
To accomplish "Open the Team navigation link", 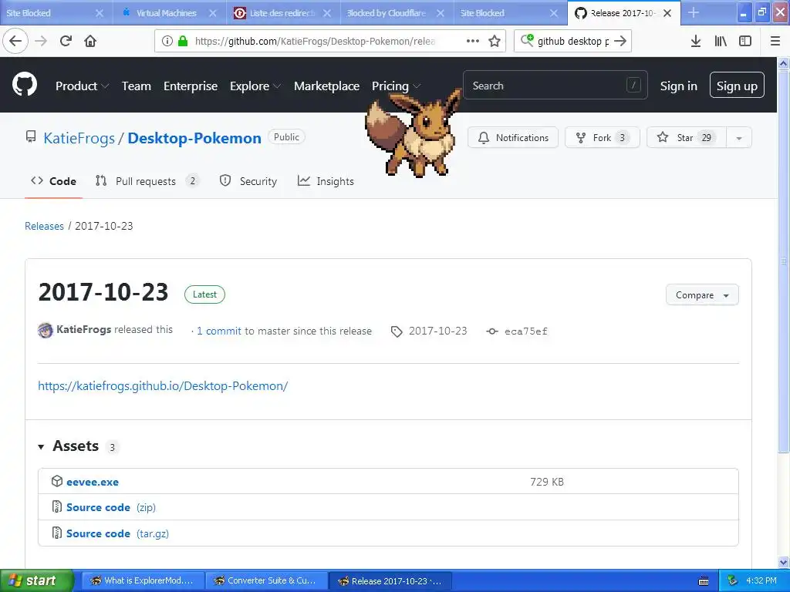I will click(136, 86).
